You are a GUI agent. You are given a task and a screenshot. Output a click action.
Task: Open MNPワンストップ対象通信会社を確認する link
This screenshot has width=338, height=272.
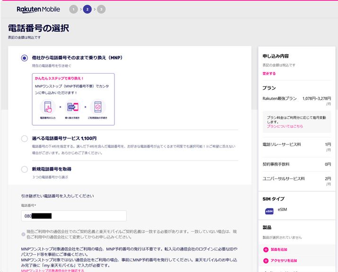click(52, 271)
